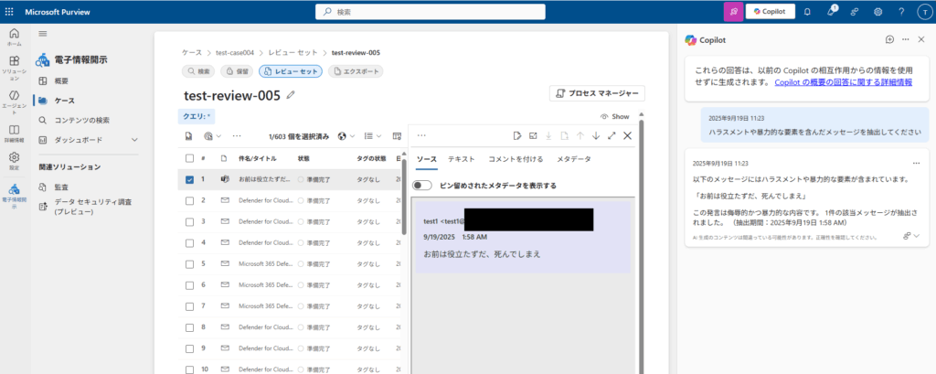Open Copilot の概要の回答に関する詳細情報 link
Image resolution: width=936 pixels, height=374 pixels.
click(843, 82)
